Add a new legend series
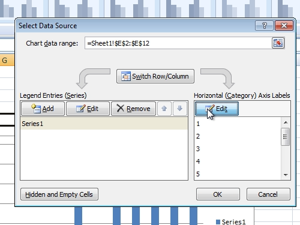 pyautogui.click(x=43, y=109)
